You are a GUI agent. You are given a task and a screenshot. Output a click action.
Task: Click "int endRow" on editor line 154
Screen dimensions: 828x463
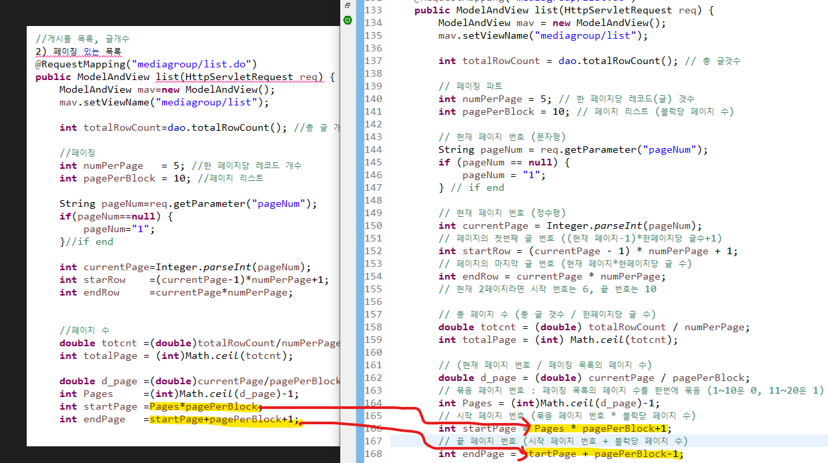(468, 276)
